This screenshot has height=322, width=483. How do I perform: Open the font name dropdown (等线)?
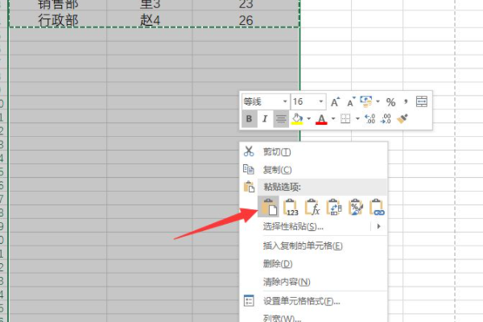coord(285,101)
